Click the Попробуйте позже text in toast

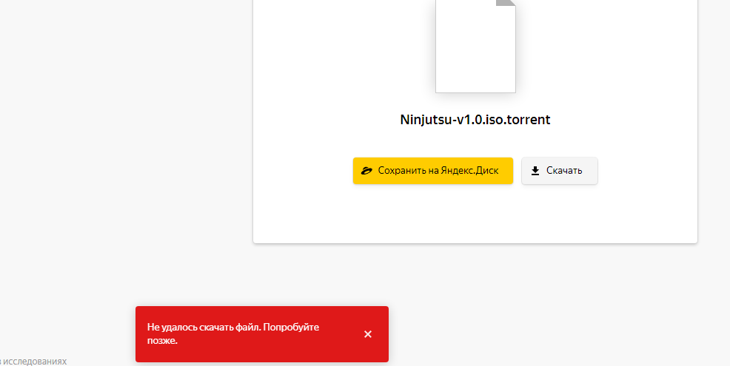click(x=233, y=333)
